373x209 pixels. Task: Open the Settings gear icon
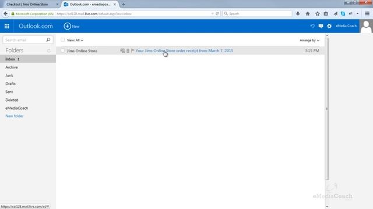pos(329,26)
